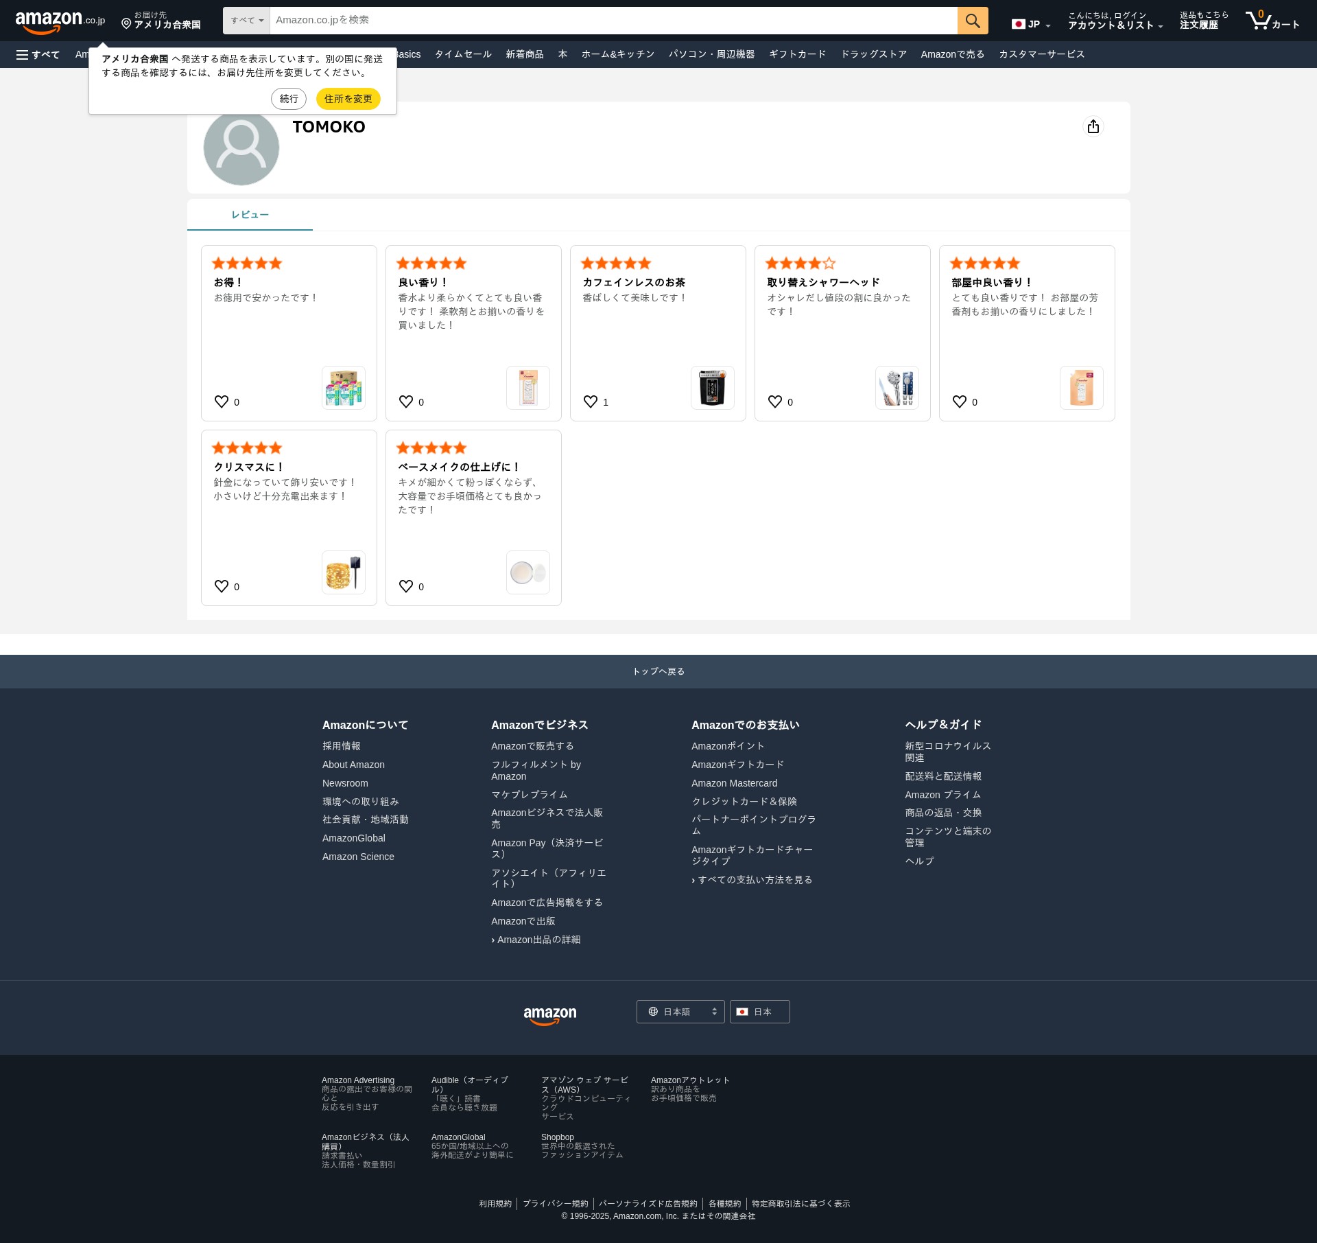This screenshot has width=1317, height=1243.
Task: Open プライバシー規約 at page bottom
Action: [555, 1204]
